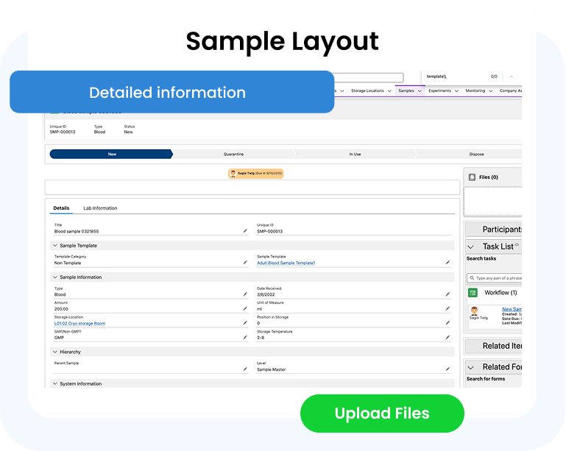Open L01.02 Cryo storage Room link
The image size is (566, 451).
tap(79, 324)
